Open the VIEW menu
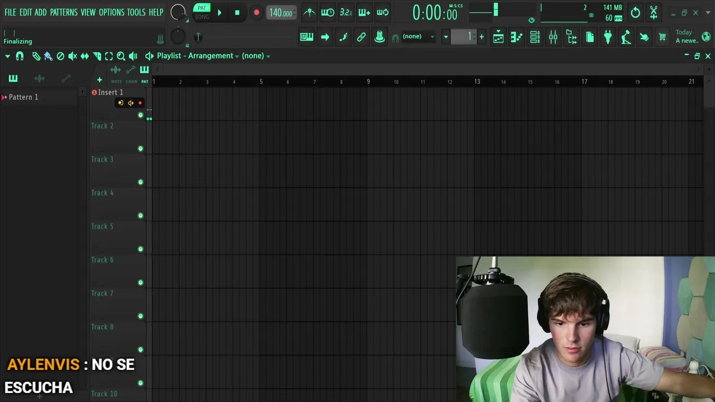 pyautogui.click(x=88, y=12)
